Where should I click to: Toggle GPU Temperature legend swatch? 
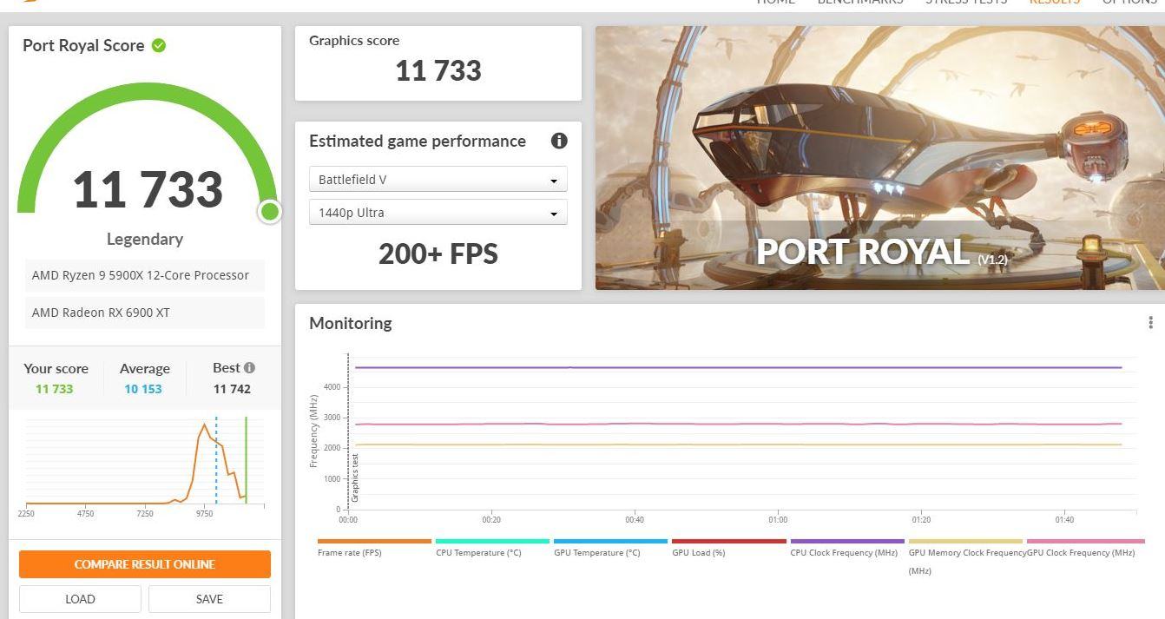[610, 541]
